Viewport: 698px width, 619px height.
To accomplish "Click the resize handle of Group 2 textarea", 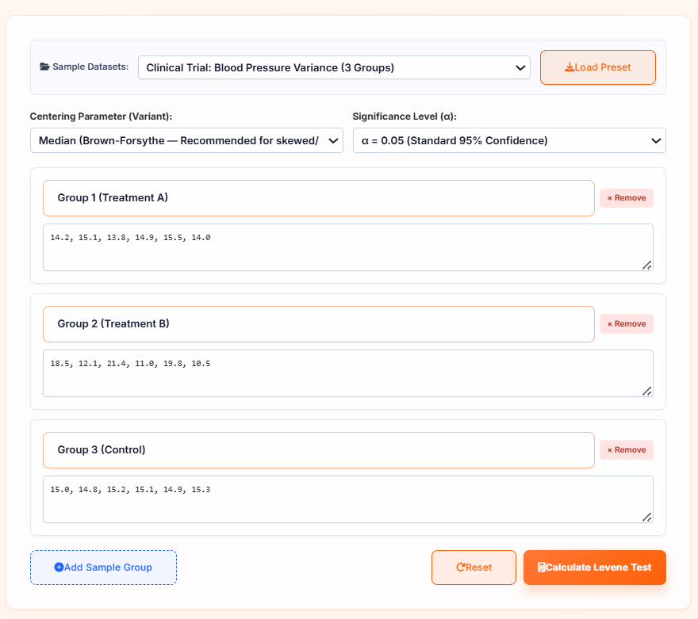I will [647, 392].
